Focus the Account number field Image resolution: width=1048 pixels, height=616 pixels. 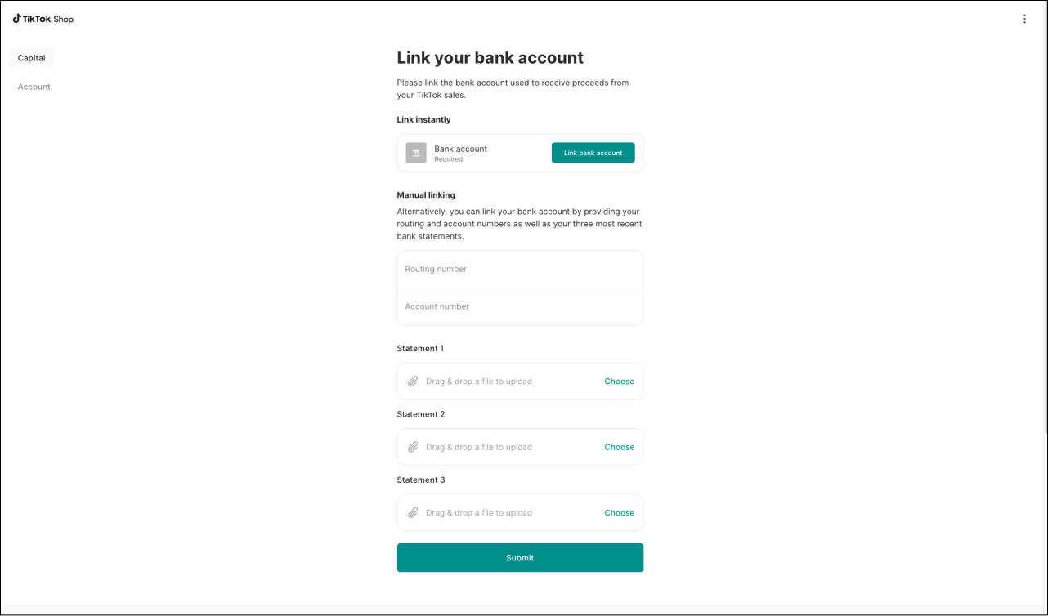pos(520,306)
